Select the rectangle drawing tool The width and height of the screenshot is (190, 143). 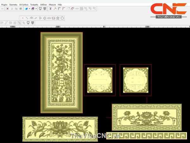(x=54, y=18)
